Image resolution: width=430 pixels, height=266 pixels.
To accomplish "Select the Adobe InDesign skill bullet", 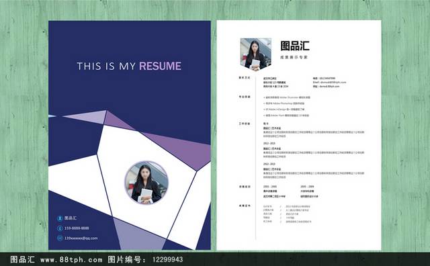I will pos(284,109).
